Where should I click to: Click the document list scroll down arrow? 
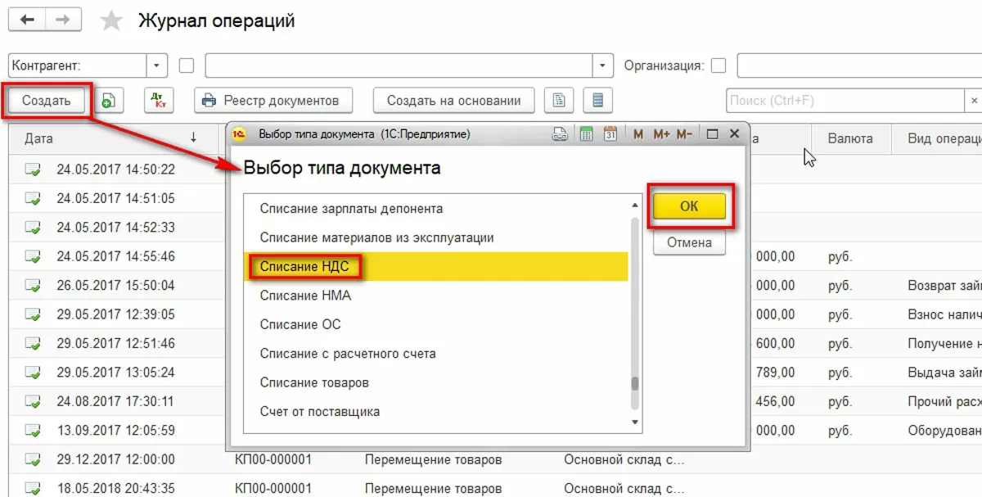pyautogui.click(x=634, y=422)
